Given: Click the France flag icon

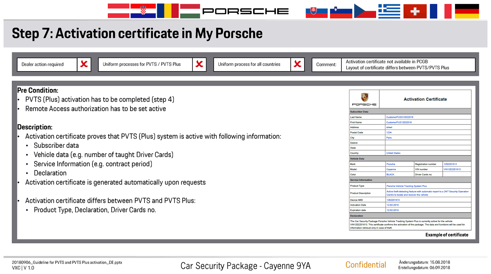Looking at the screenshot, I should pos(440,11).
